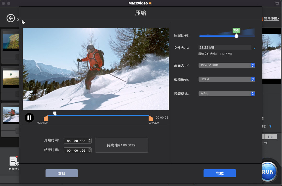Click the blue help icon near 拷贝
Image resolution: width=282 pixels, height=186 pixels.
point(270,126)
